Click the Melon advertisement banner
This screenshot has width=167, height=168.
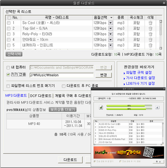(x=129, y=152)
